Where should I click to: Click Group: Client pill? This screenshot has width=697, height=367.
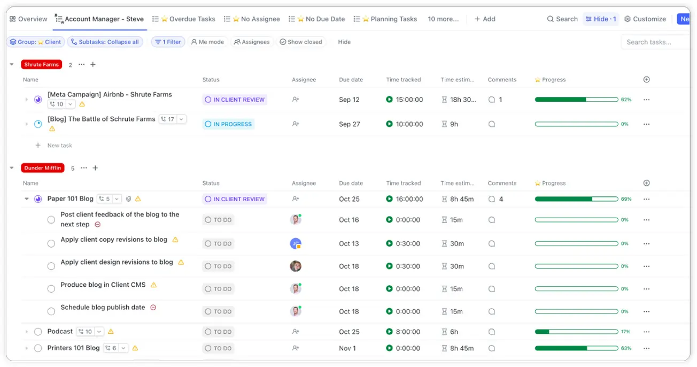click(36, 42)
